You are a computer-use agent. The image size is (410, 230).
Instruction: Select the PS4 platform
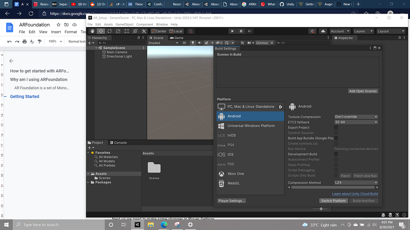[x=250, y=145]
